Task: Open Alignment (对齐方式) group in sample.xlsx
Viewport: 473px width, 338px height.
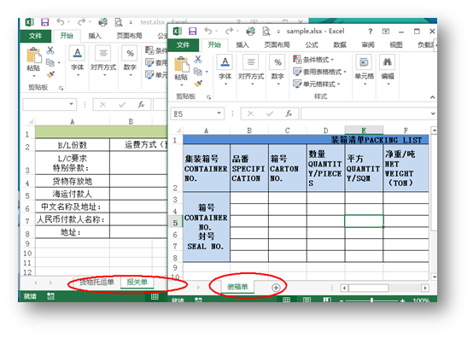Action: pos(251,69)
